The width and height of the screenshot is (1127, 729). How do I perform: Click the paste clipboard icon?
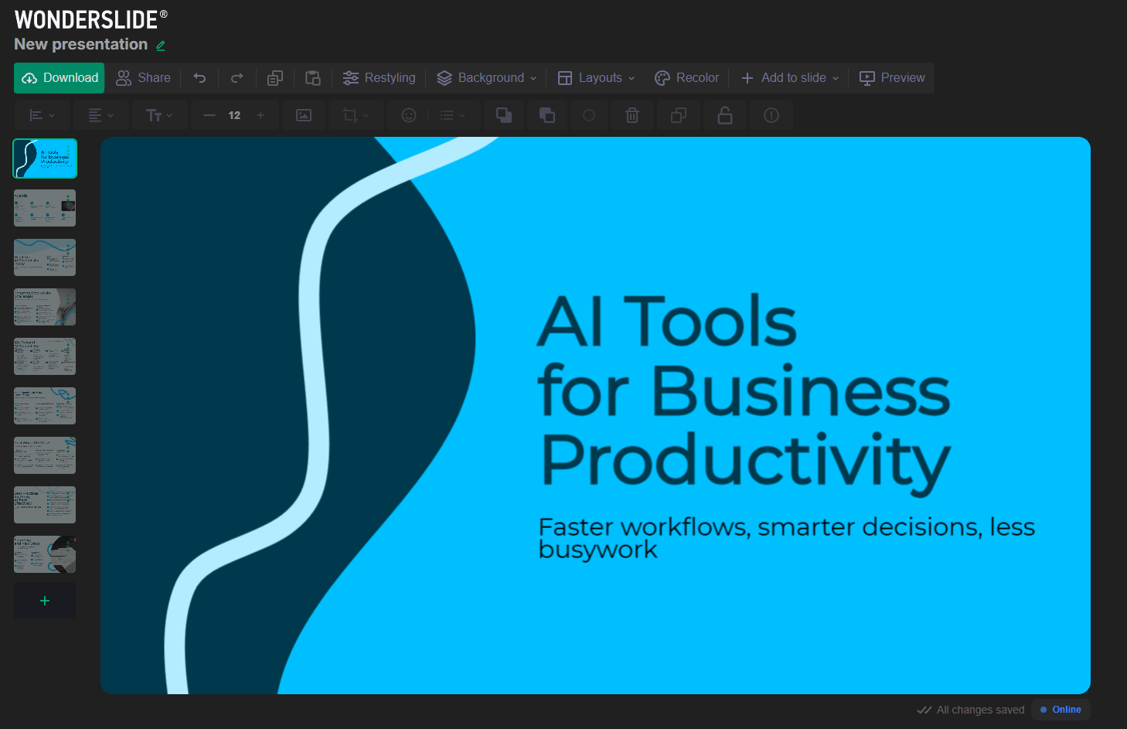313,78
